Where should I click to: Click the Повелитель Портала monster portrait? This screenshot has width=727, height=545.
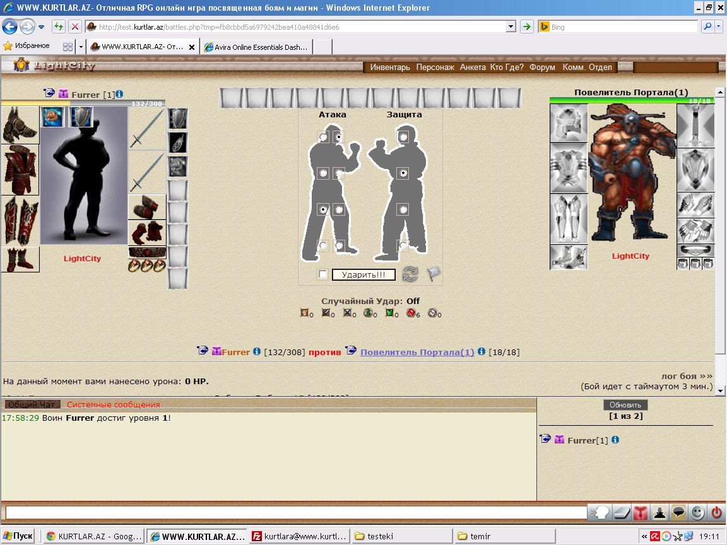(x=632, y=172)
